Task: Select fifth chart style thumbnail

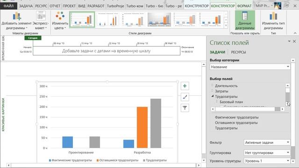Action: click(x=185, y=20)
